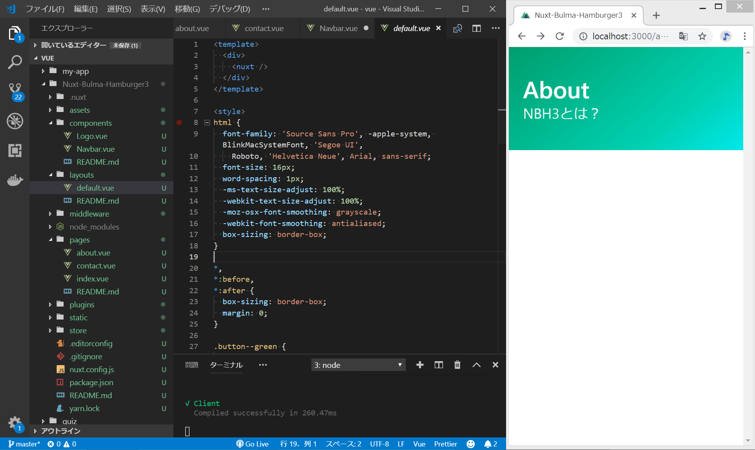
Task: Kill terminal with trash icon
Action: [457, 365]
